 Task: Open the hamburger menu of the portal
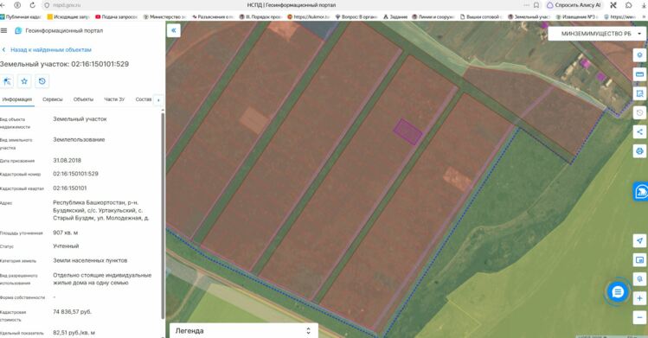point(4,30)
